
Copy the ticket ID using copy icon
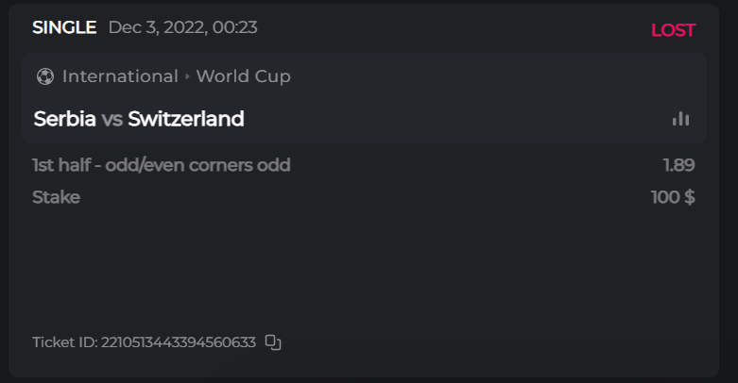click(x=273, y=342)
